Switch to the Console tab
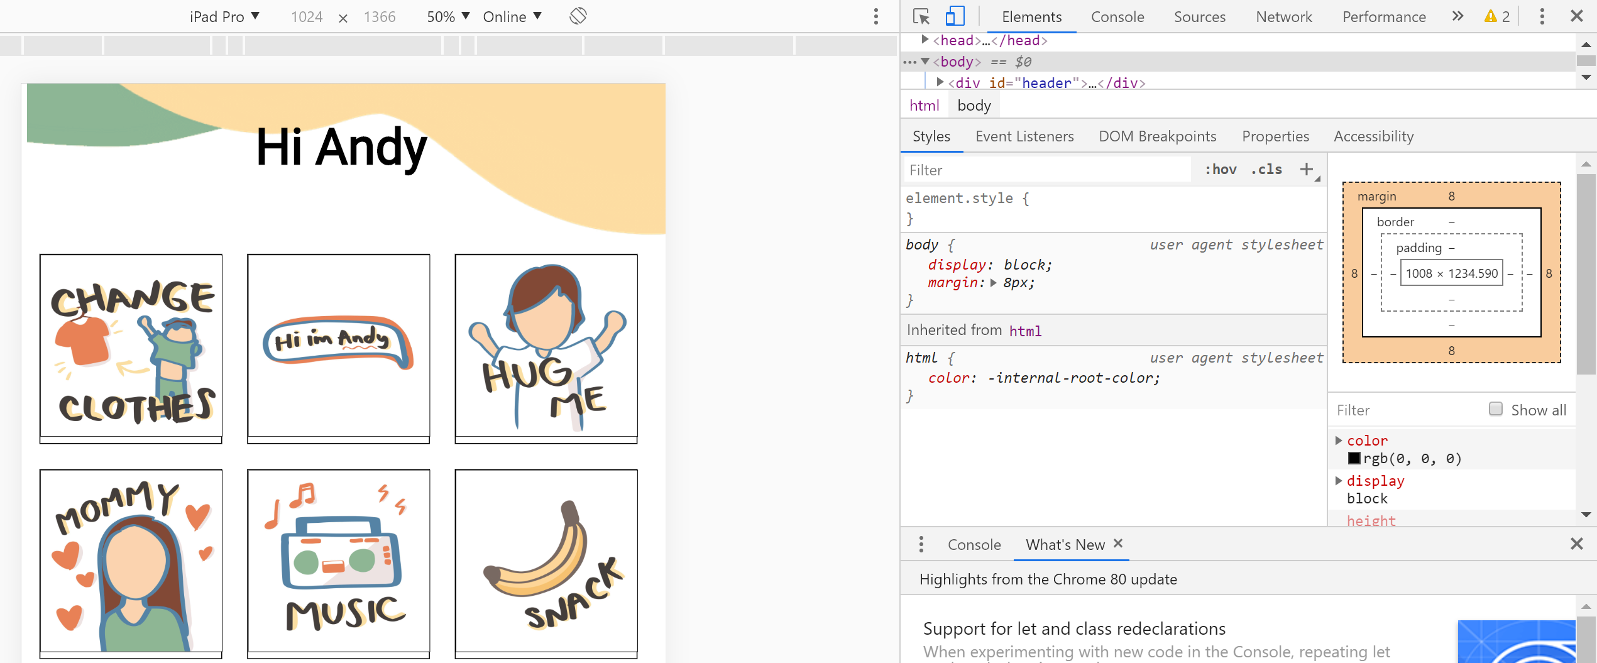This screenshot has width=1597, height=663. point(1117,17)
